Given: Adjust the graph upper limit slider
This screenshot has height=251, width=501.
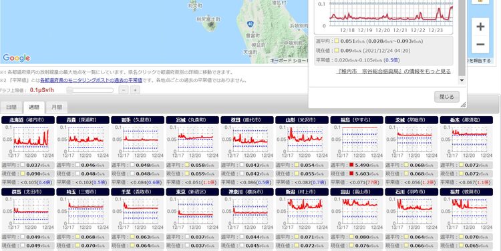Looking at the screenshot, I should pos(90,90).
